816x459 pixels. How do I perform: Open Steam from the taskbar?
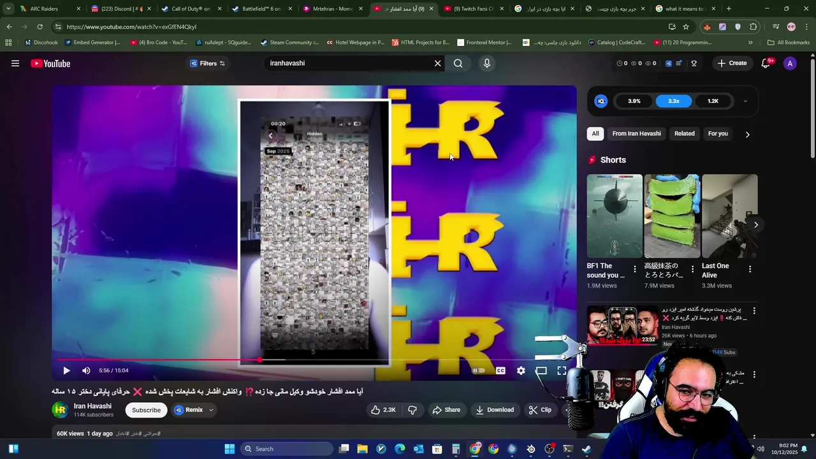point(586,449)
